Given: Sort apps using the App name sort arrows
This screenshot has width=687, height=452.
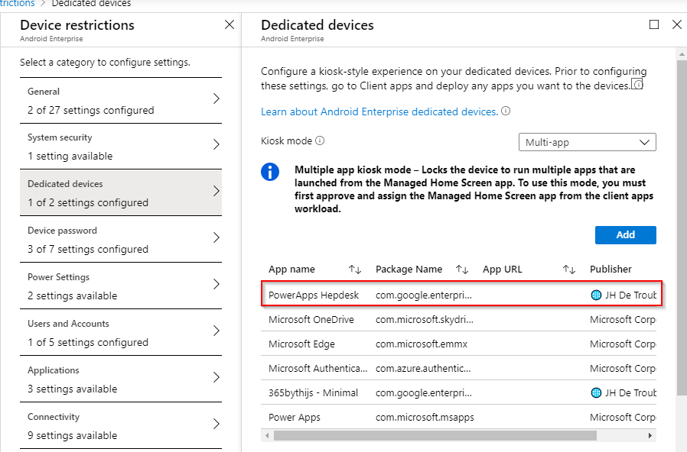Looking at the screenshot, I should click(x=353, y=269).
